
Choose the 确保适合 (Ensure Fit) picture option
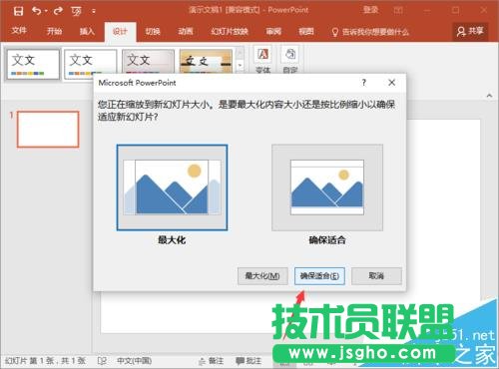tap(327, 187)
